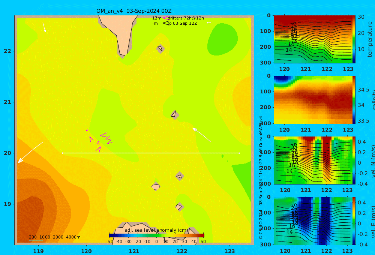This screenshot has height=255, width=375.
Task: Click the island marker near 19.55N 121.95E
Action: coord(180,176)
